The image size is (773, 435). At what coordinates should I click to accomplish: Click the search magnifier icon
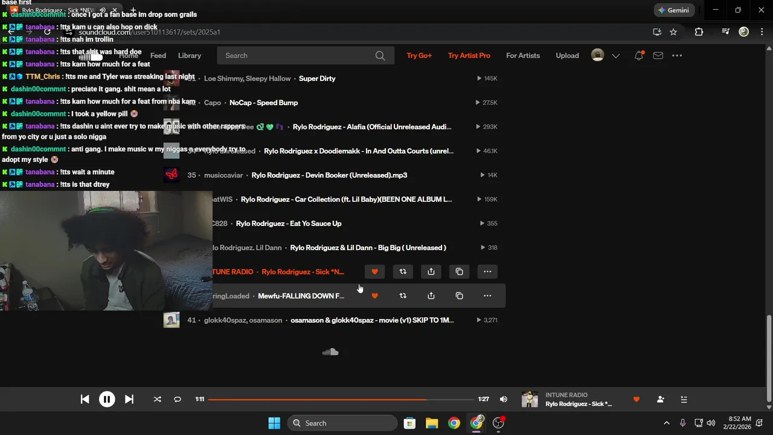coord(380,56)
